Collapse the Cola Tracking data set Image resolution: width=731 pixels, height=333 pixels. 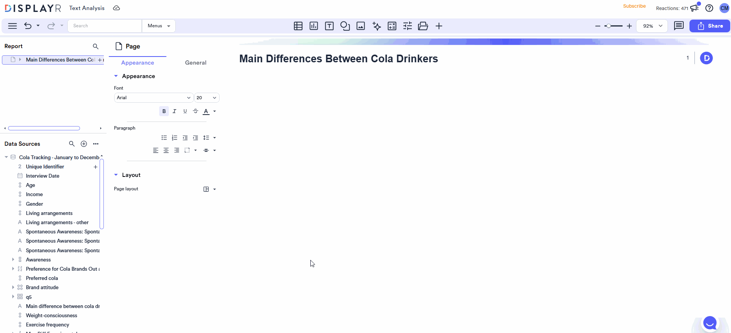point(6,157)
